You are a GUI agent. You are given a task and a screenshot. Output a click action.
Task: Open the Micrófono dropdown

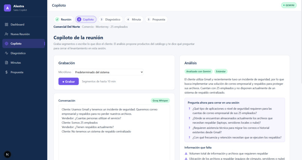108,72
